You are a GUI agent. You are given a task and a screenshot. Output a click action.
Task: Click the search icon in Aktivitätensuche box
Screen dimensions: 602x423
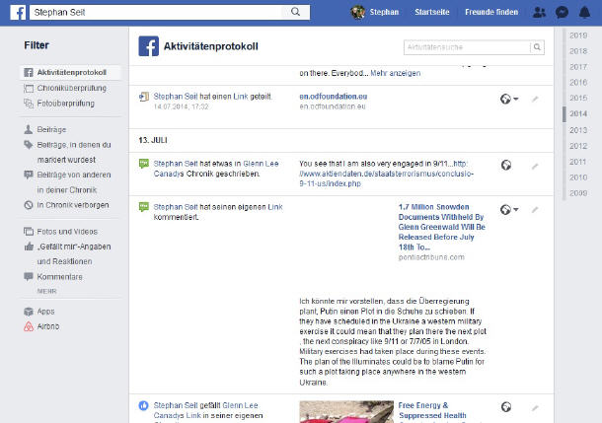click(537, 46)
